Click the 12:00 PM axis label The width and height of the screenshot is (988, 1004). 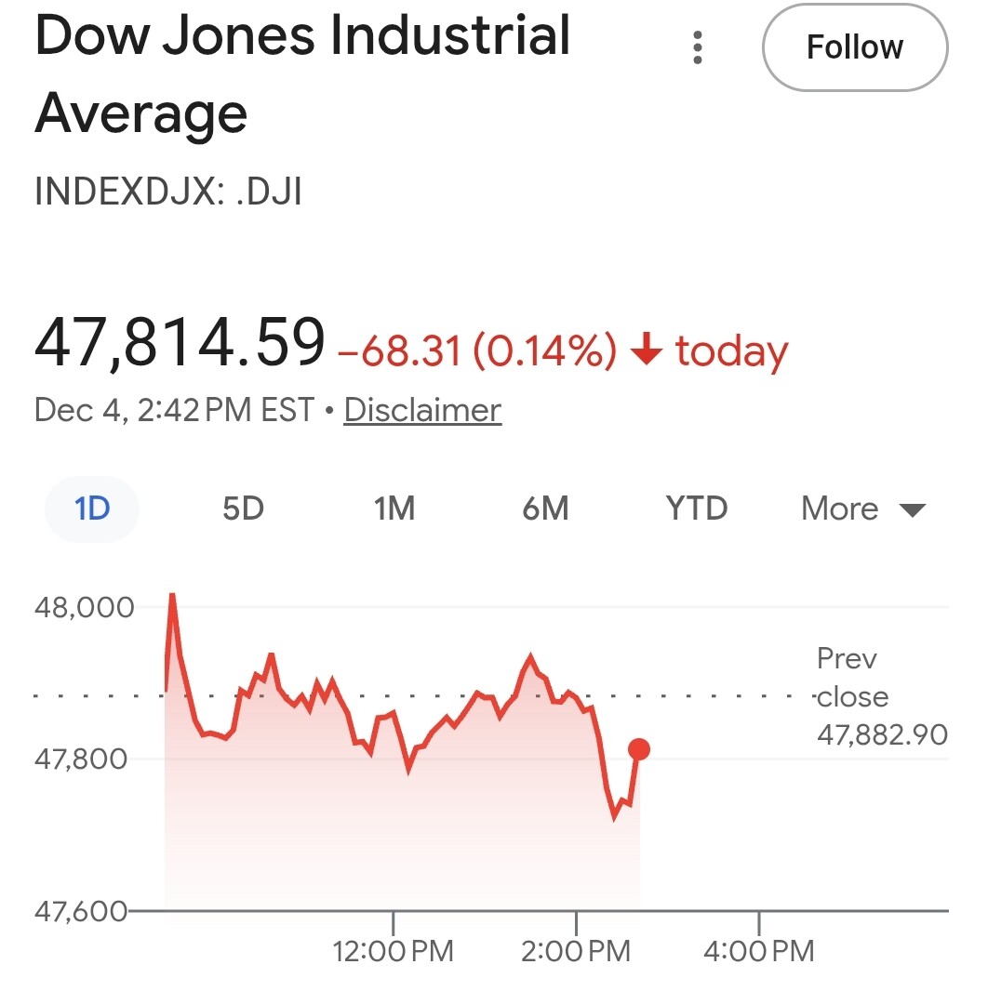(x=394, y=951)
